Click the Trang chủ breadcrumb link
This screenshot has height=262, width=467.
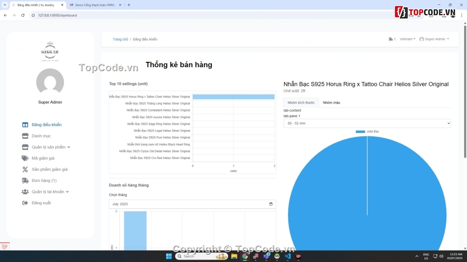(120, 39)
